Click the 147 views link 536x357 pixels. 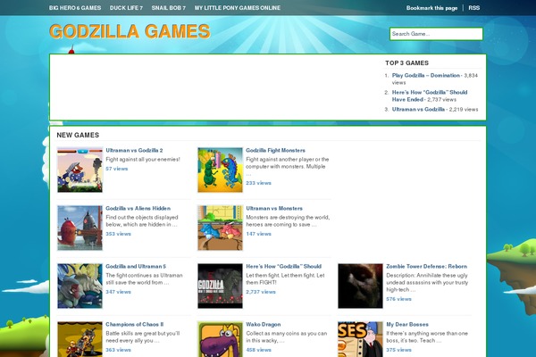(258, 234)
